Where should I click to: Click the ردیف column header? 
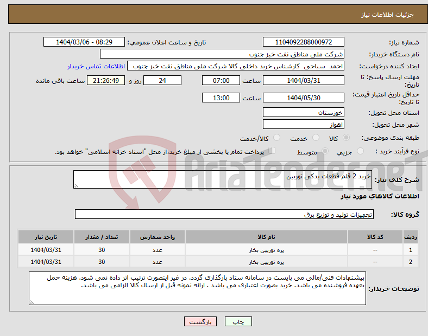click(411, 237)
